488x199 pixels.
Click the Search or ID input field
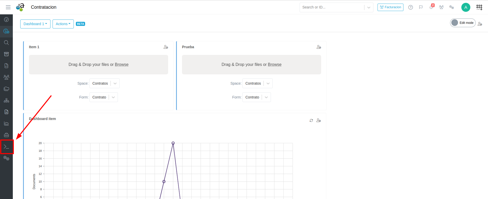[x=332, y=7]
